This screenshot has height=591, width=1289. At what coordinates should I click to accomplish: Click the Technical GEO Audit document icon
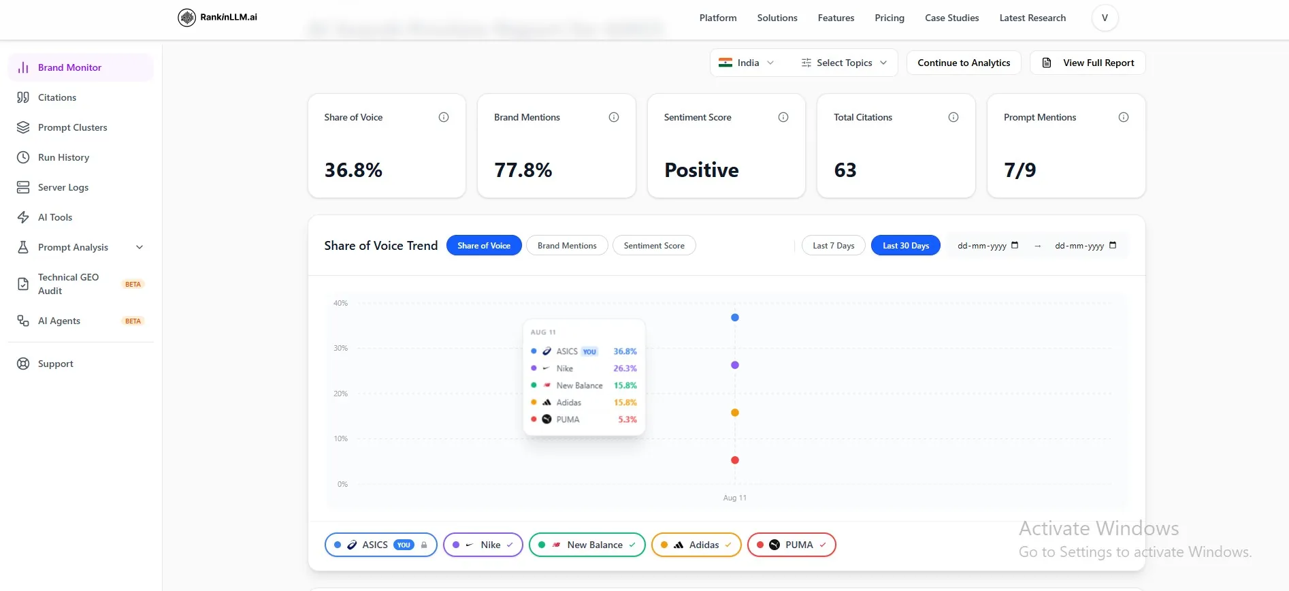(x=23, y=284)
